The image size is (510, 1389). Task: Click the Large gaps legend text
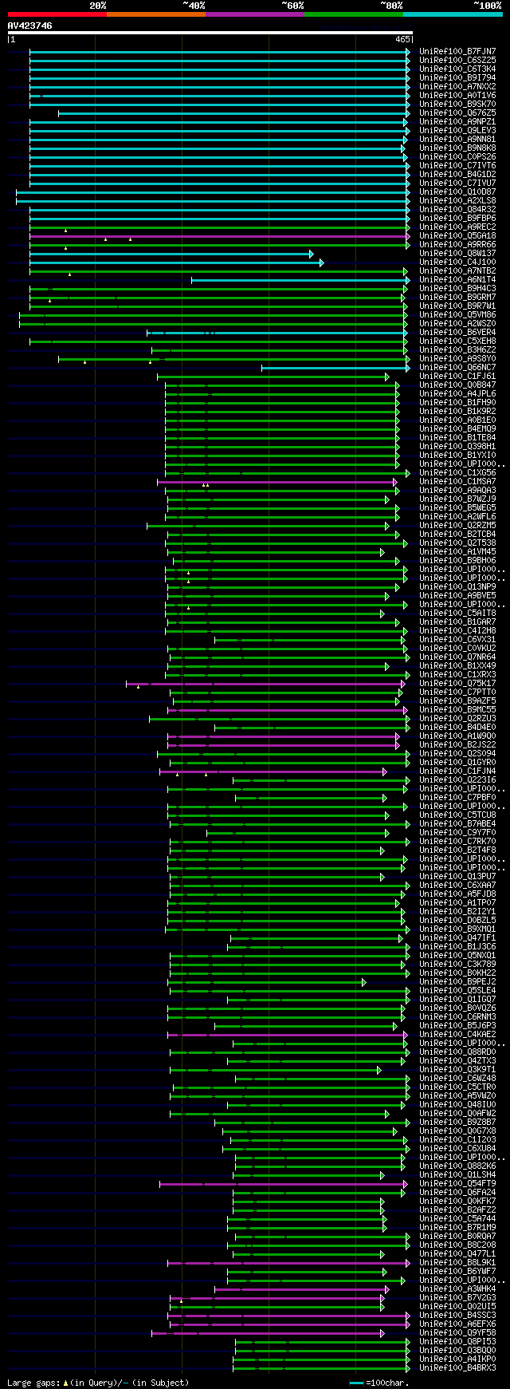(98, 1382)
